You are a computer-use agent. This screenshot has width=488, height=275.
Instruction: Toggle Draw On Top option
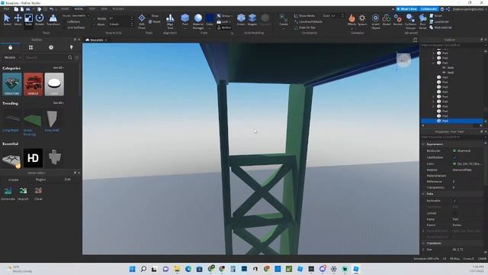[x=305, y=27]
